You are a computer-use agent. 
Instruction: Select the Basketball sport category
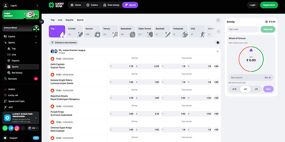127,31
